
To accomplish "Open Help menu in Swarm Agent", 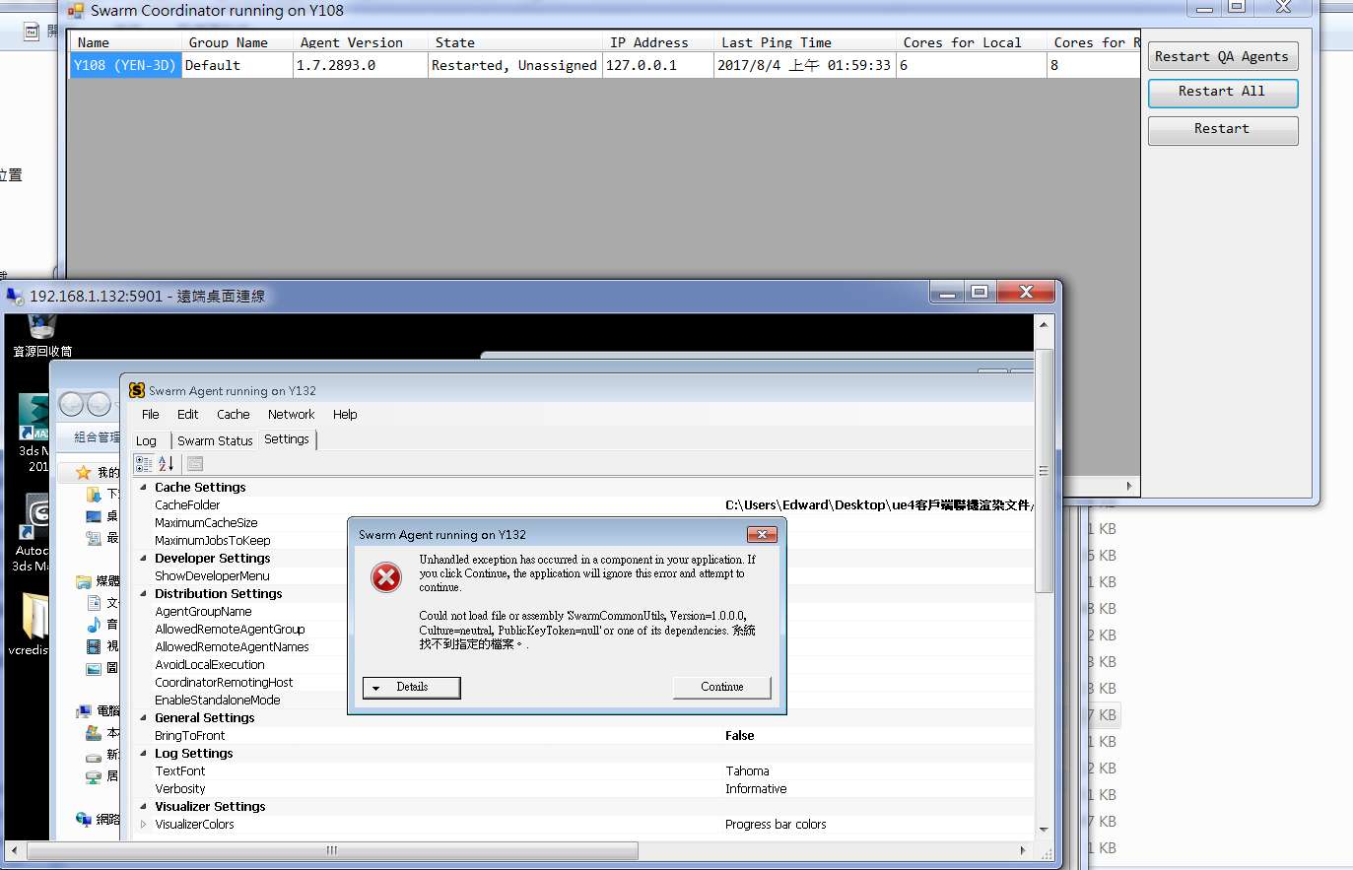I will [345, 415].
